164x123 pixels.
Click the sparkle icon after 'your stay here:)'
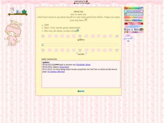[x=86, y=20]
